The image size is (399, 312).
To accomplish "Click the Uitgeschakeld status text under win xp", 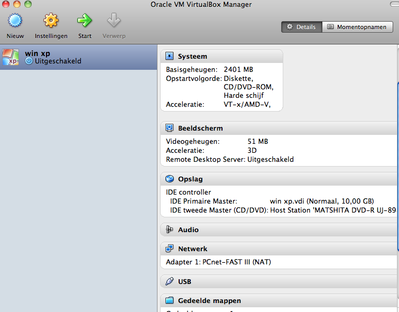I will pyautogui.click(x=58, y=61).
